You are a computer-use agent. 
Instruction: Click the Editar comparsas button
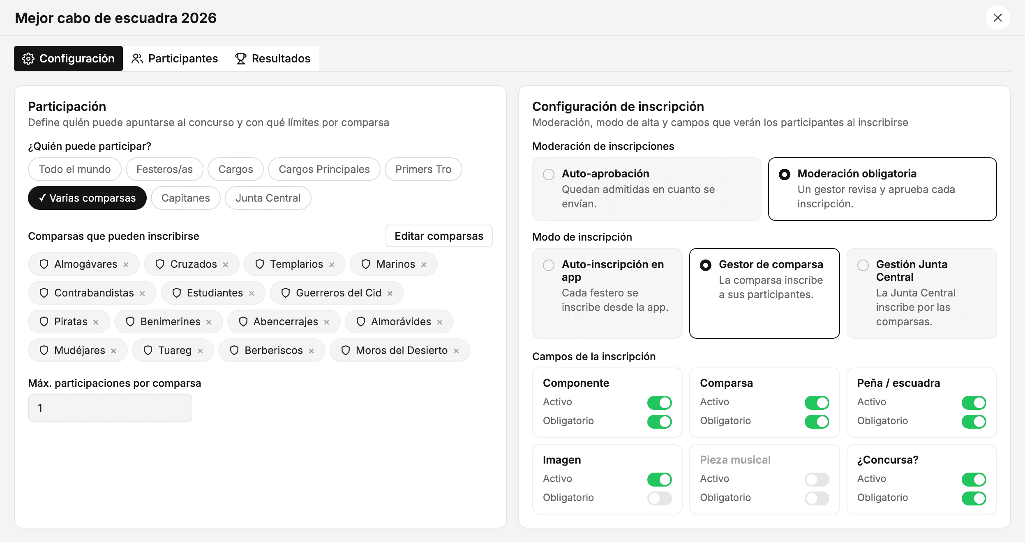(x=439, y=236)
